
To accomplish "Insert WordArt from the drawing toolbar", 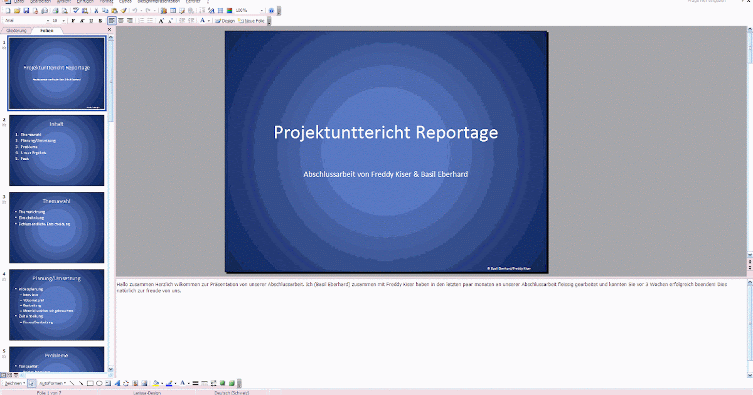I will 117,383.
